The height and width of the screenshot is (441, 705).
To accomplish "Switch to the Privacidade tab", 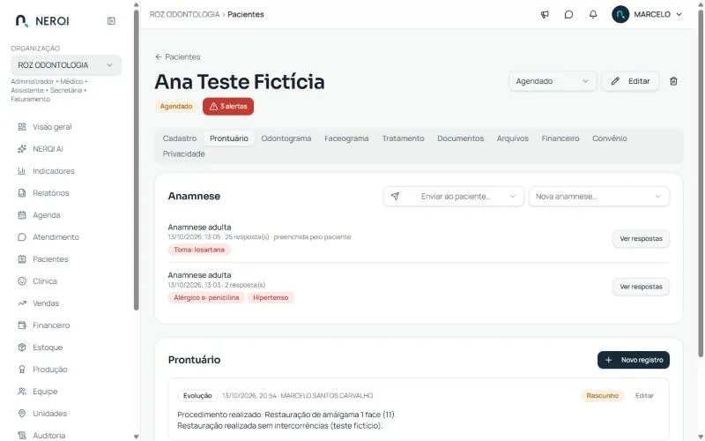I will click(x=183, y=153).
